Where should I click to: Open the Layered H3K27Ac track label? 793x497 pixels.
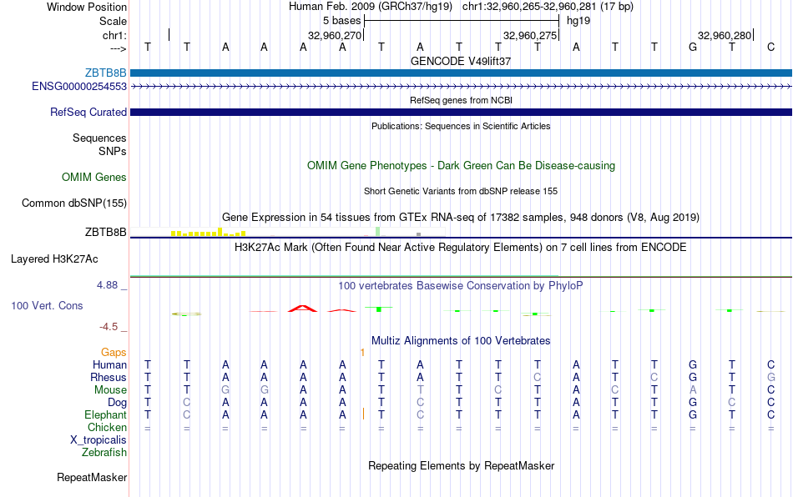tap(54, 259)
